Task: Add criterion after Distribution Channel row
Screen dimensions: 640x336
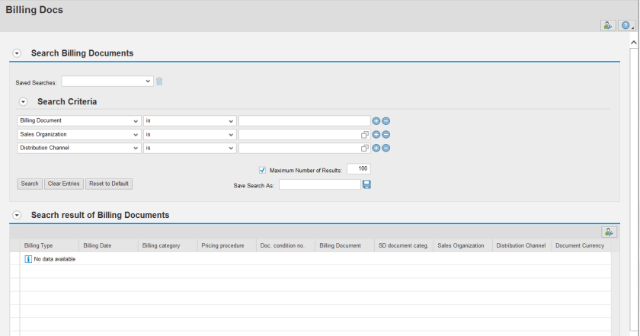Action: click(x=376, y=148)
